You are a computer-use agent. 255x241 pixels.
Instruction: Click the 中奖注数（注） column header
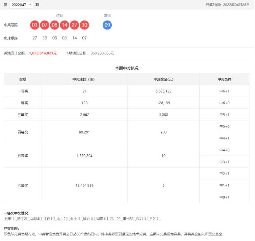coord(84,80)
